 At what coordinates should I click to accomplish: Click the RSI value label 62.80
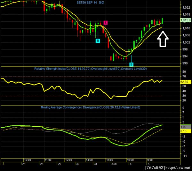tap(186, 82)
